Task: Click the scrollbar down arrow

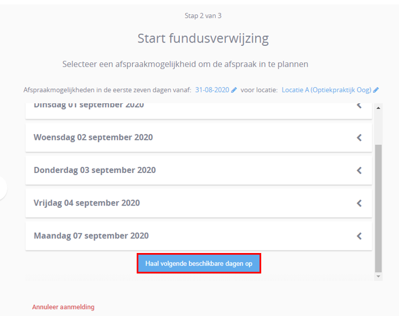Action: pyautogui.click(x=379, y=276)
